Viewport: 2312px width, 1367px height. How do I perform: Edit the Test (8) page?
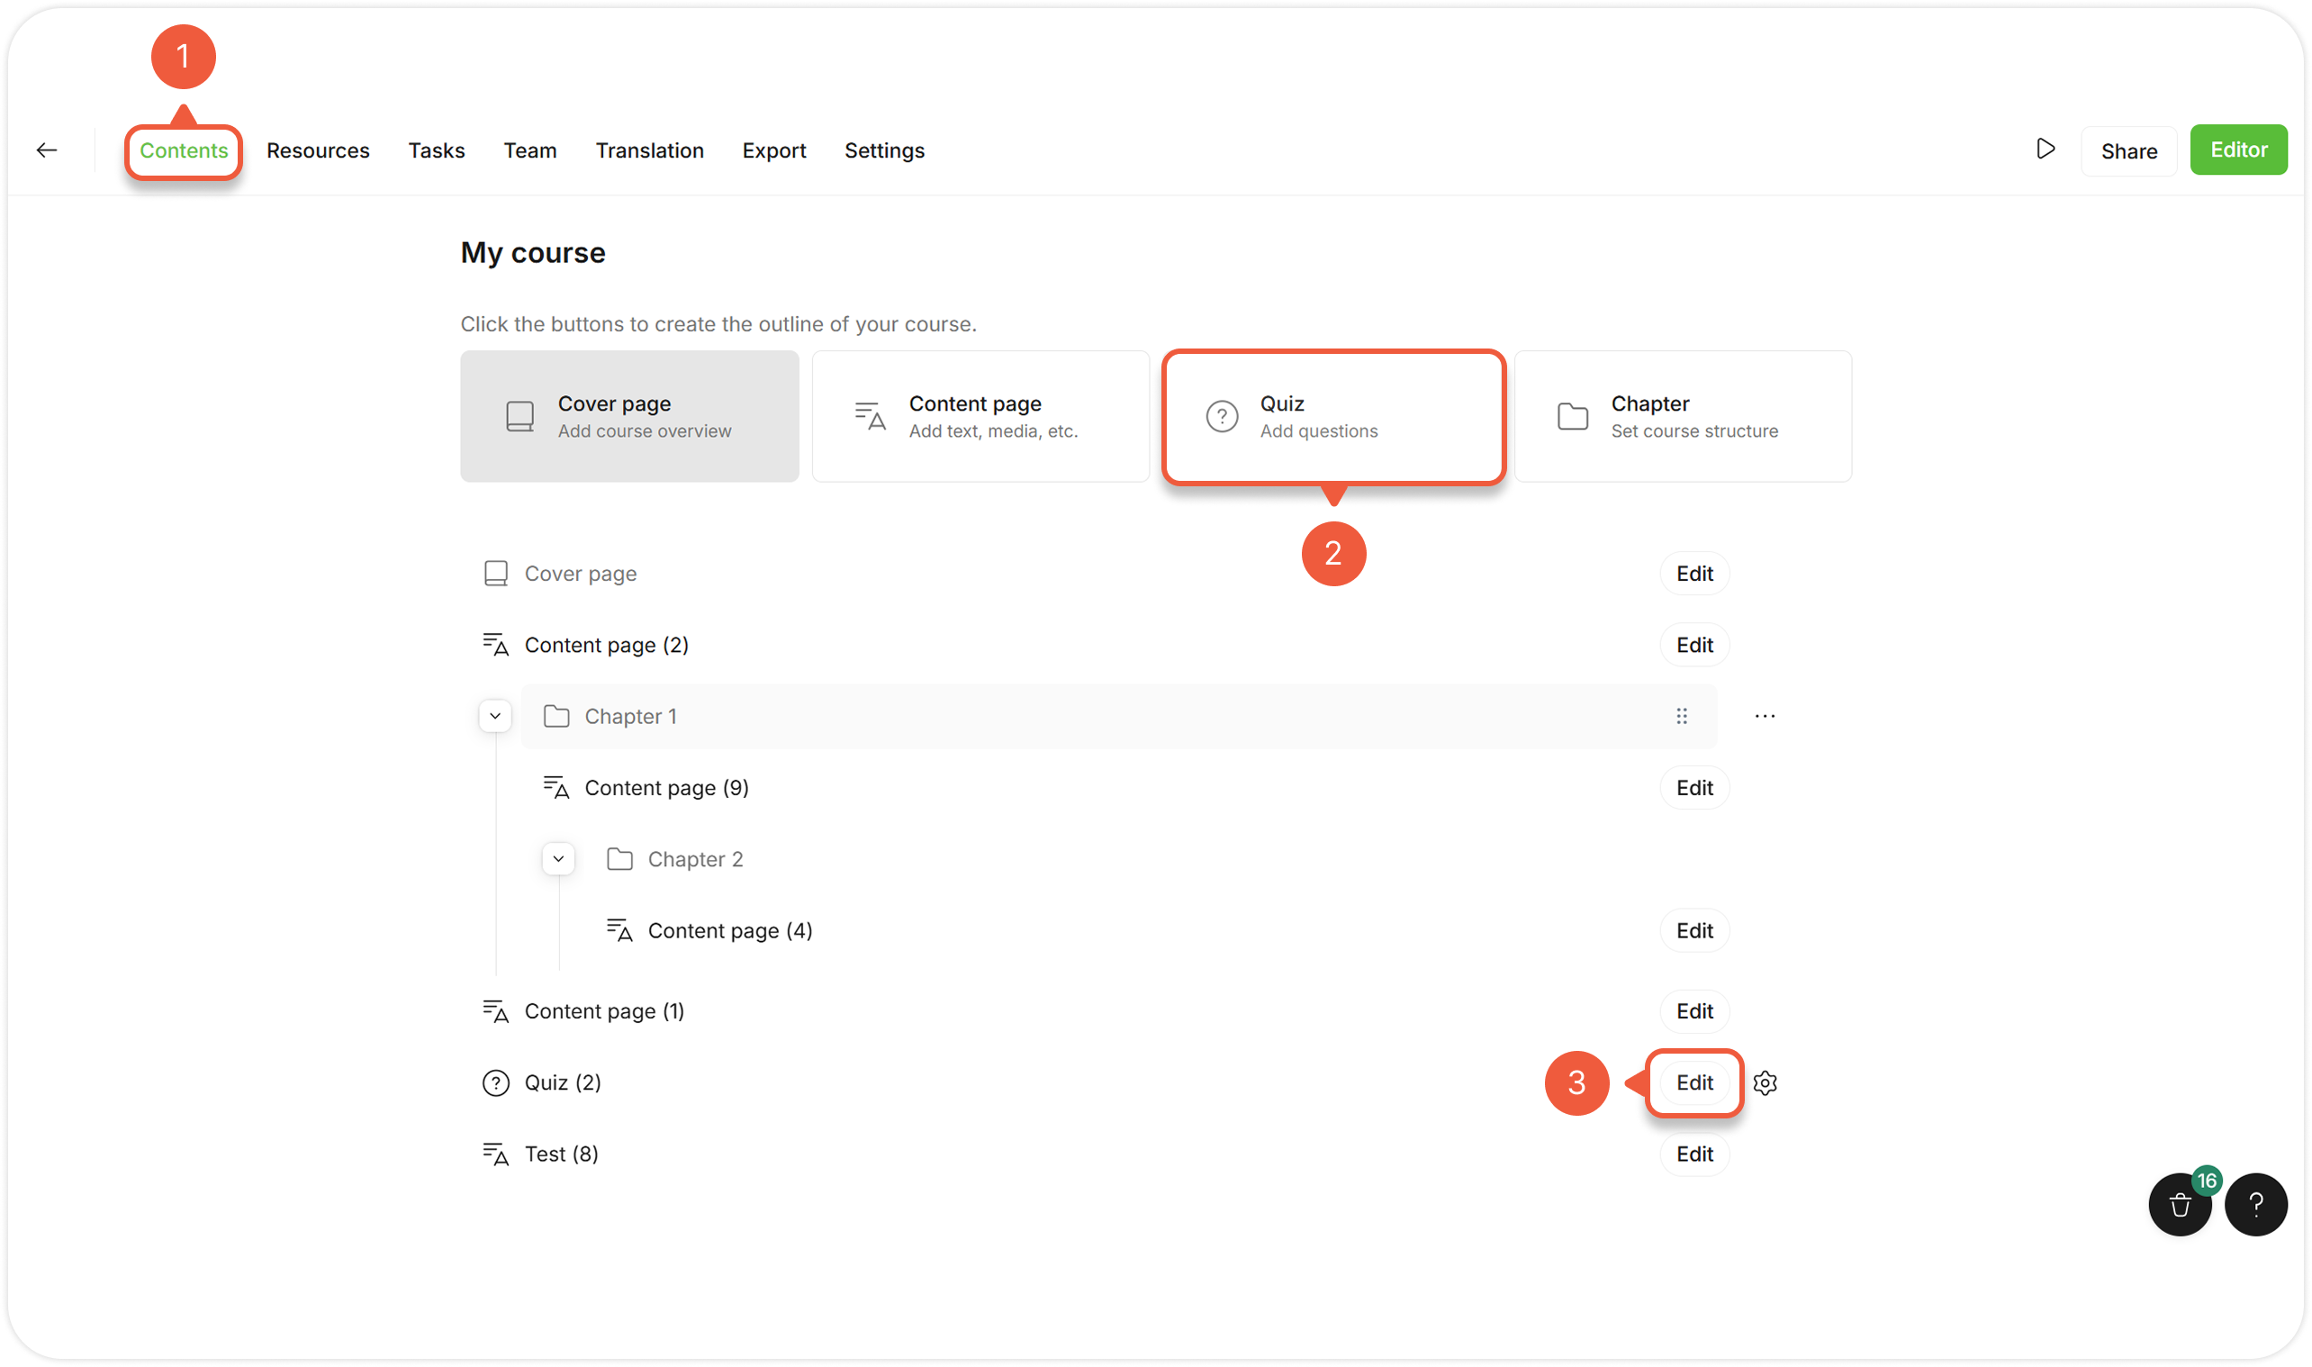coord(1693,1154)
